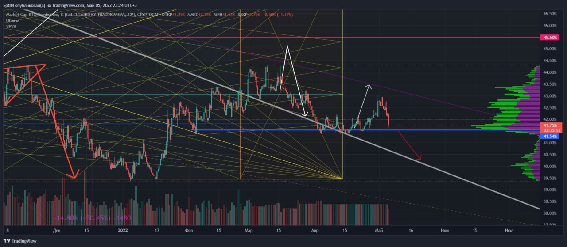Click the white down-arrow tip near late March
This screenshot has width=567, height=247.
coord(305,115)
